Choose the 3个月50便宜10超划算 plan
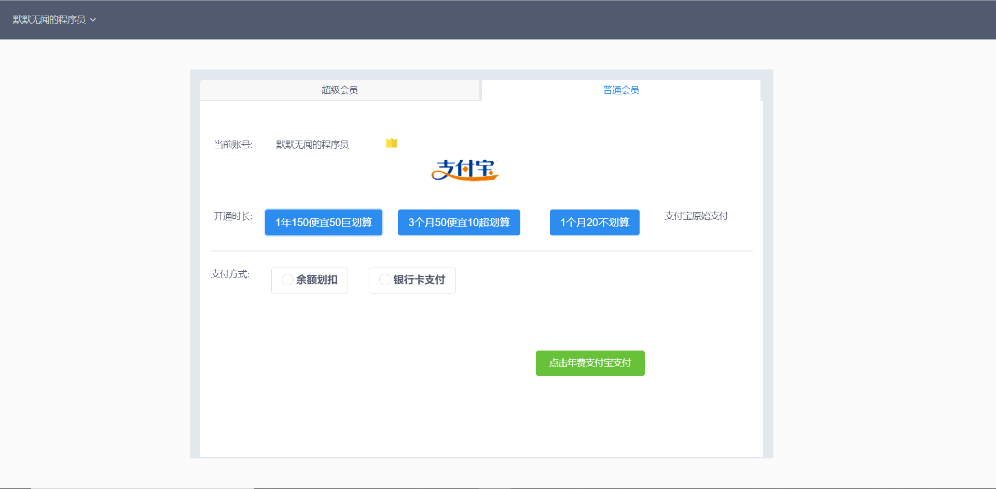996x489 pixels. pyautogui.click(x=459, y=222)
